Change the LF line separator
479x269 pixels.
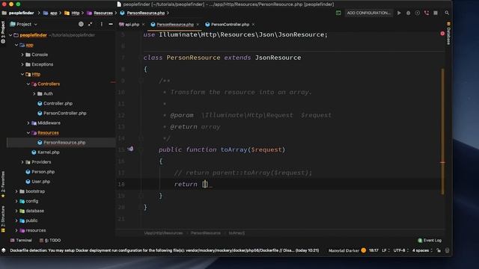pyautogui.click(x=385, y=250)
